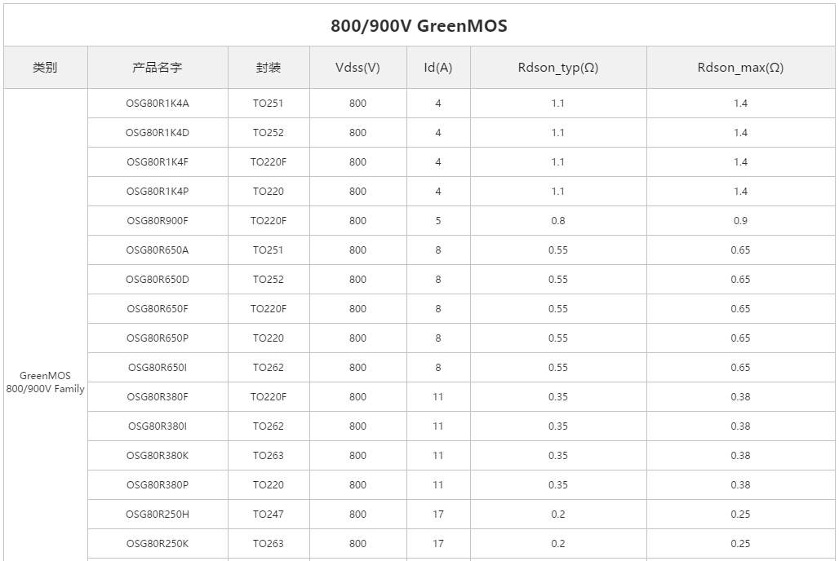Click product name OSG80R1K4A
Screen dimensions: 839x561
coord(158,104)
